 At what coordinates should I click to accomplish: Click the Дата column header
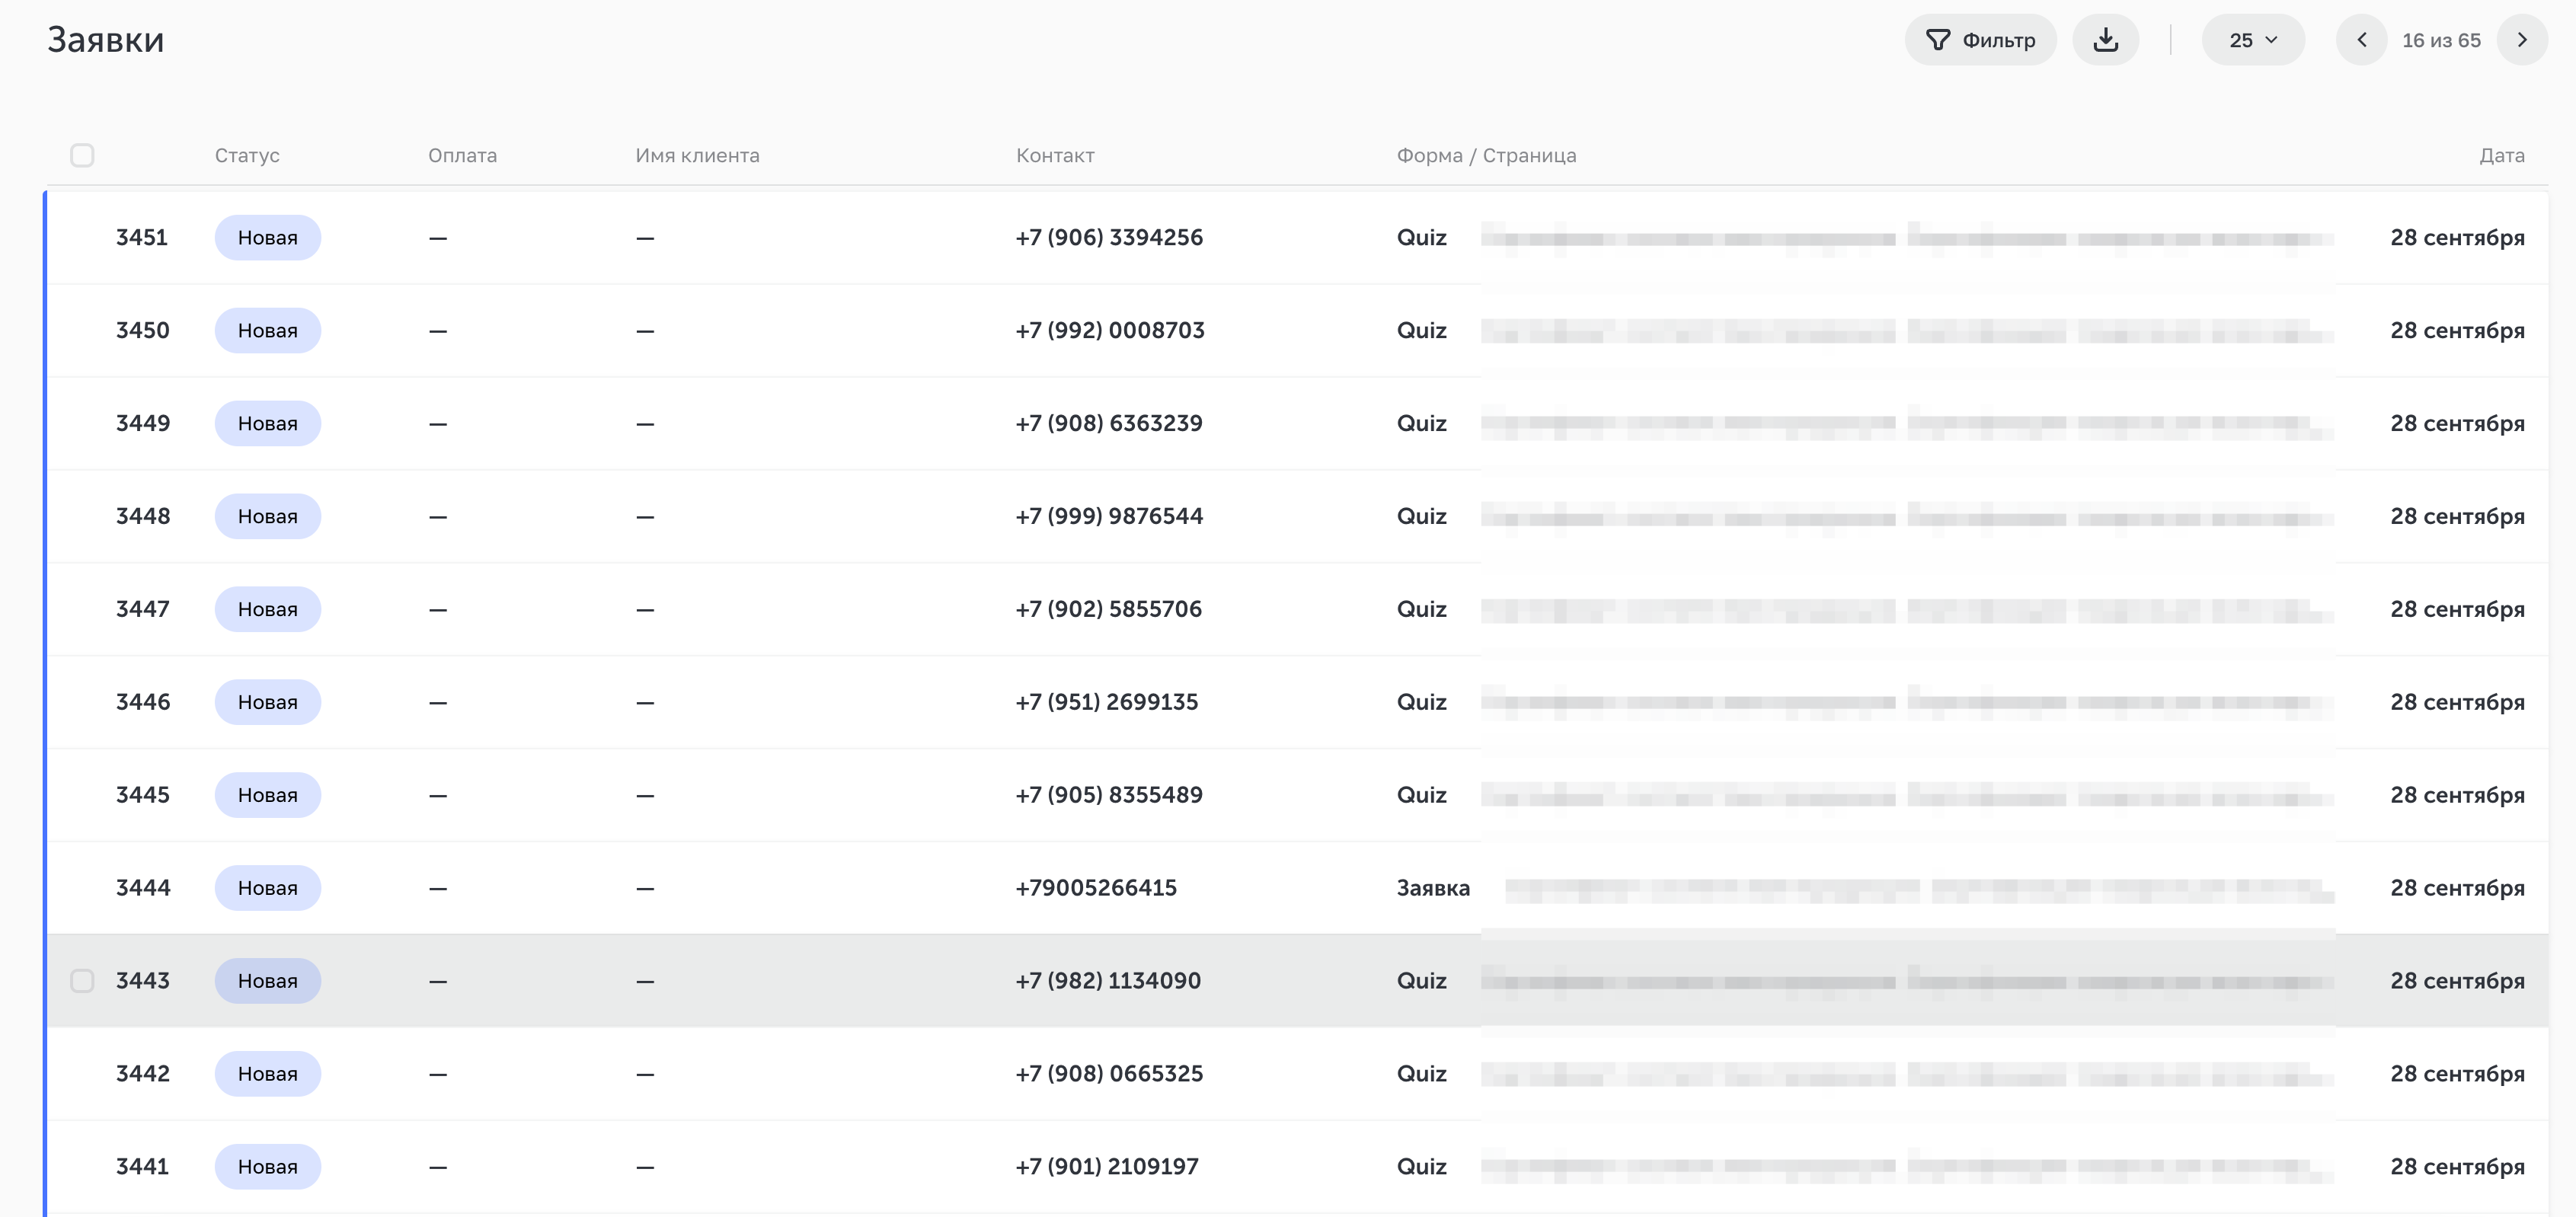[x=2501, y=155]
